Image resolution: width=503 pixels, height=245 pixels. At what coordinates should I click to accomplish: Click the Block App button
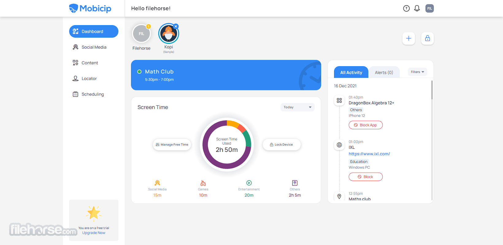tap(366, 125)
